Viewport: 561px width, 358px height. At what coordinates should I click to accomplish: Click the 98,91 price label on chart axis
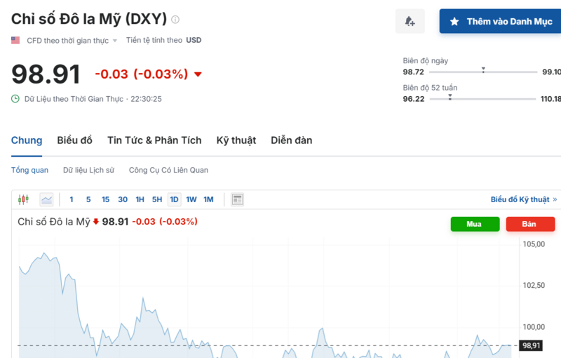[531, 345]
